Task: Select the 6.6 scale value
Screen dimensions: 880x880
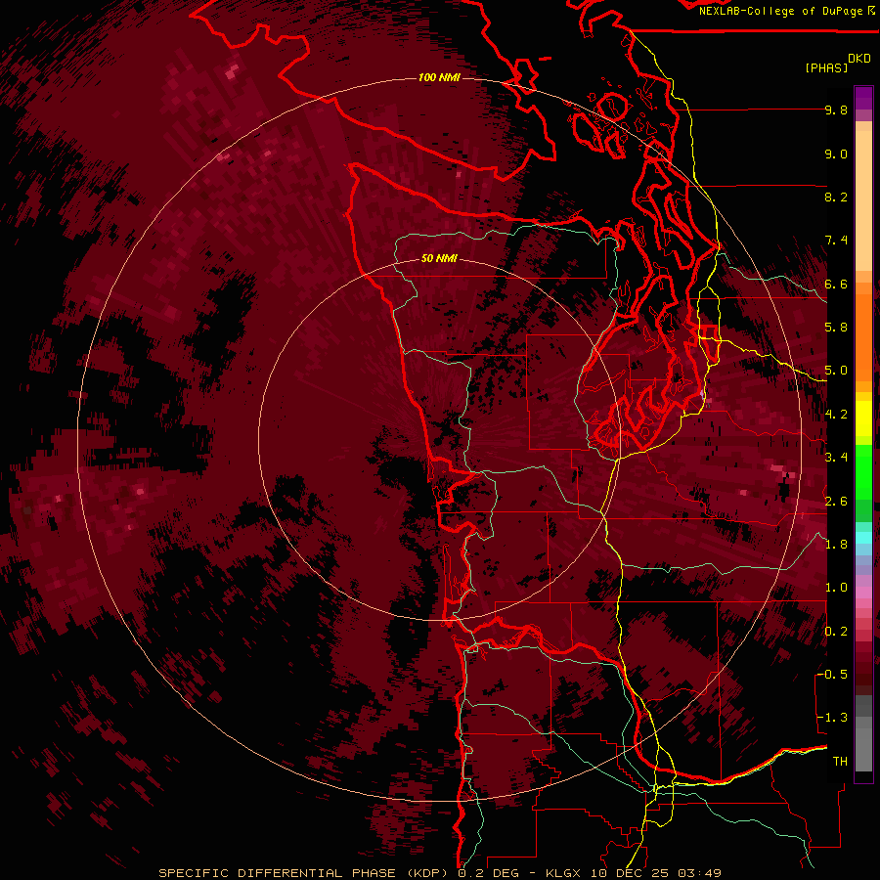Action: [x=836, y=284]
